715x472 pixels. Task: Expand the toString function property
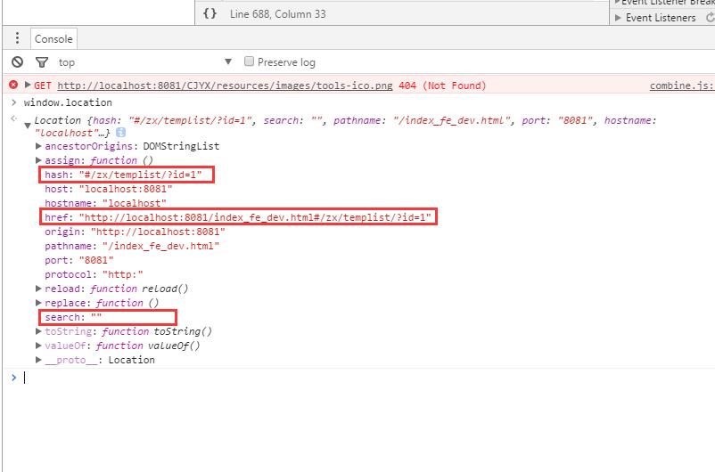38,331
